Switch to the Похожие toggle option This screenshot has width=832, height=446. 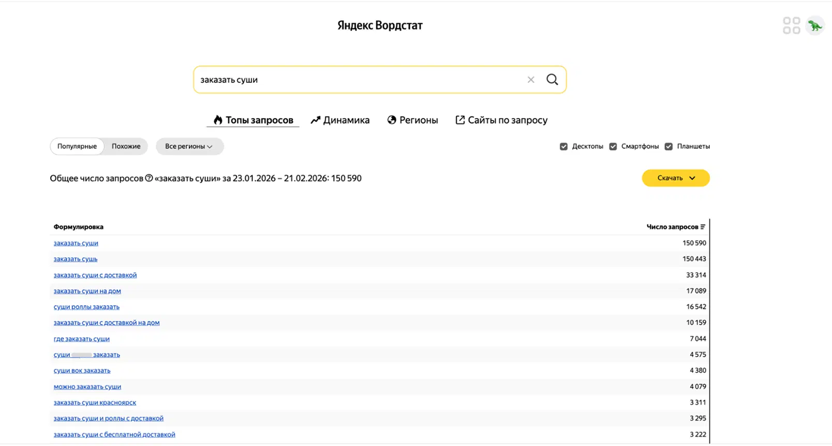126,146
